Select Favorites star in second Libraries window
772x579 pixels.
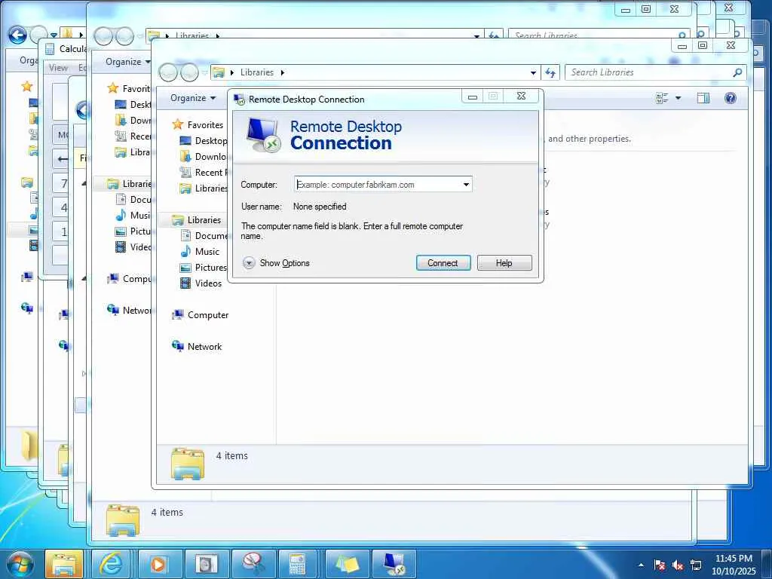coord(113,88)
